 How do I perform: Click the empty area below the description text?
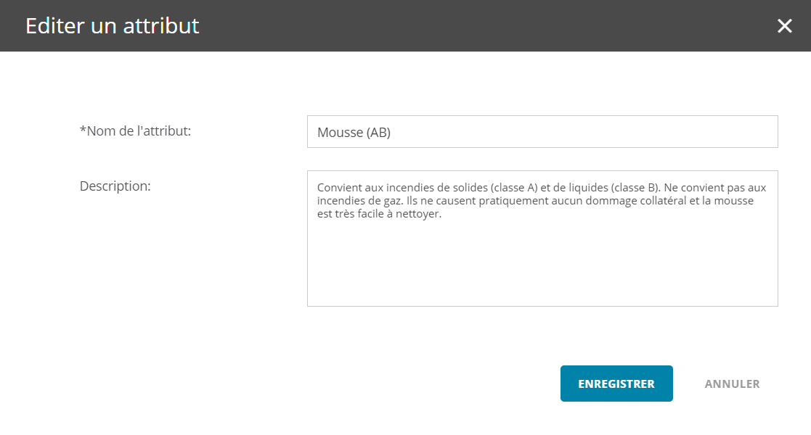click(542, 263)
